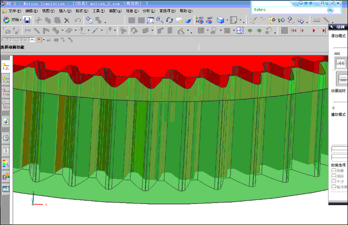Screen dimensions: 348x225
Task: Click the Save floppy disk icon
Action: point(27,20)
